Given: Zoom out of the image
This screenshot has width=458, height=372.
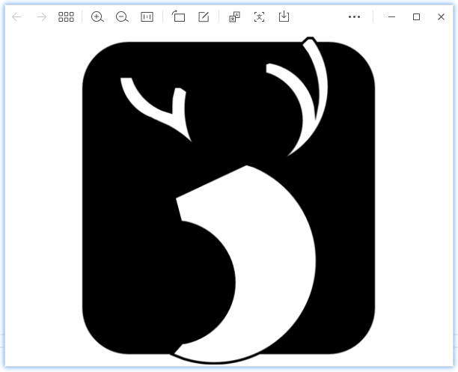Looking at the screenshot, I should pos(122,17).
